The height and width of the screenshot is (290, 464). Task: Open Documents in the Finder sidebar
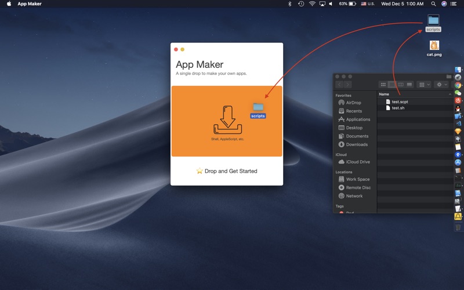click(355, 136)
